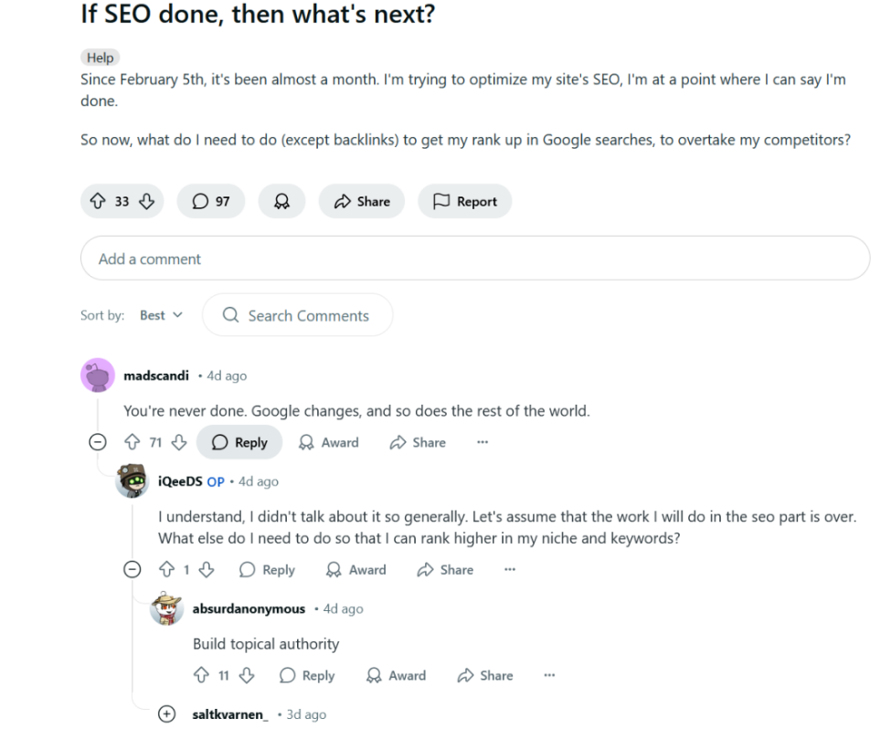
Task: Report the post
Action: coord(464,201)
